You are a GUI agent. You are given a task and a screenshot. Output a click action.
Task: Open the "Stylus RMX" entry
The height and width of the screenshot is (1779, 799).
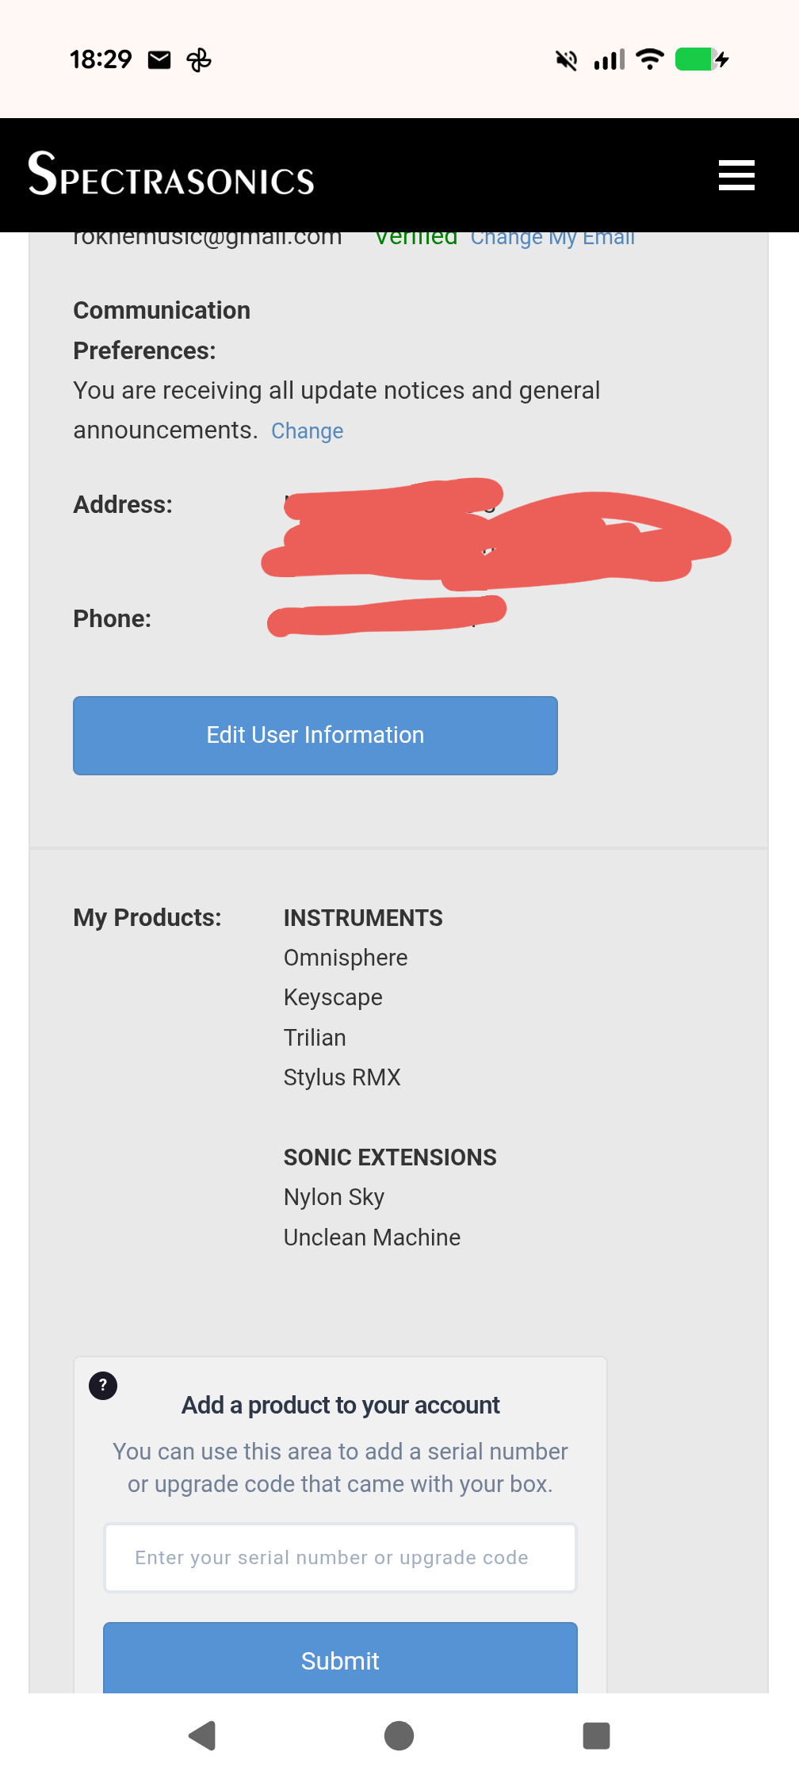click(342, 1077)
